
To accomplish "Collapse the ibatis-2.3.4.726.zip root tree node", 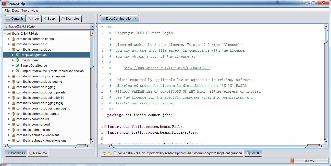I will [5, 33].
